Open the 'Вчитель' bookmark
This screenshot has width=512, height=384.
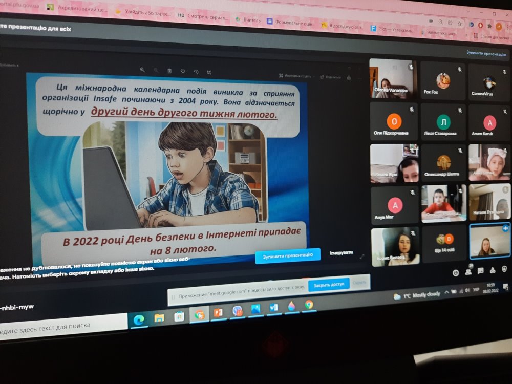click(x=248, y=19)
